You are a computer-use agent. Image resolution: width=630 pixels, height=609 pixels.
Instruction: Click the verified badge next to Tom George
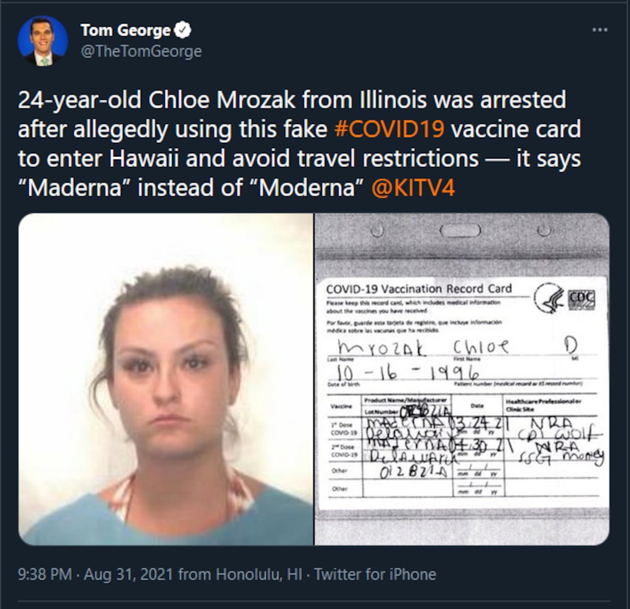coord(183,30)
